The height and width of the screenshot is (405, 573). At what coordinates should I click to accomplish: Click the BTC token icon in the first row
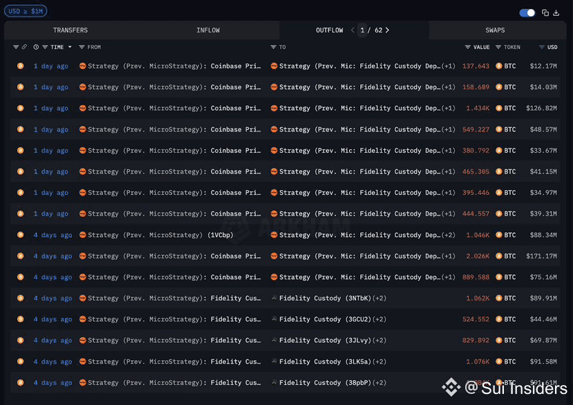coord(499,66)
